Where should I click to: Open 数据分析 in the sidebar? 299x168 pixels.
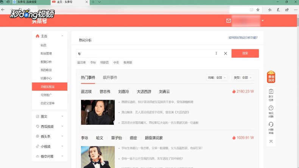tap(46, 62)
